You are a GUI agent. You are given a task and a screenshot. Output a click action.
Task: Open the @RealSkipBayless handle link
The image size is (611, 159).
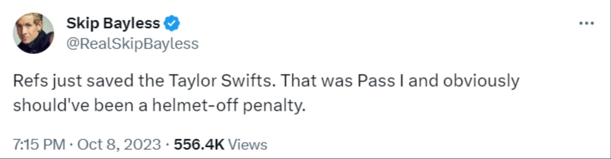point(132,44)
